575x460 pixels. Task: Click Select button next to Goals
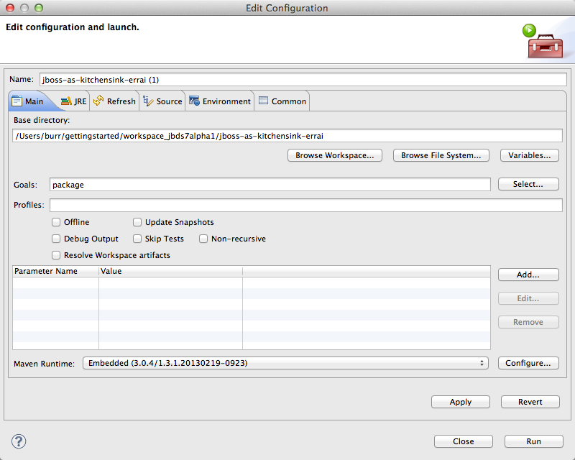pyautogui.click(x=528, y=184)
